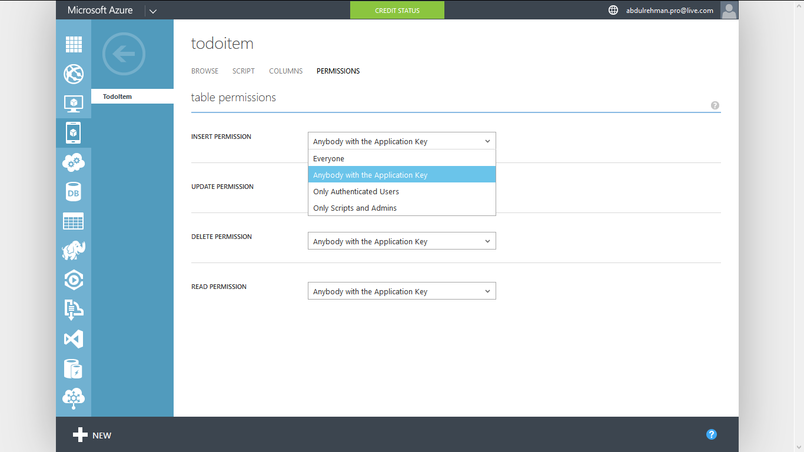
Task: Switch to the BROWSE tab
Action: [x=205, y=71]
